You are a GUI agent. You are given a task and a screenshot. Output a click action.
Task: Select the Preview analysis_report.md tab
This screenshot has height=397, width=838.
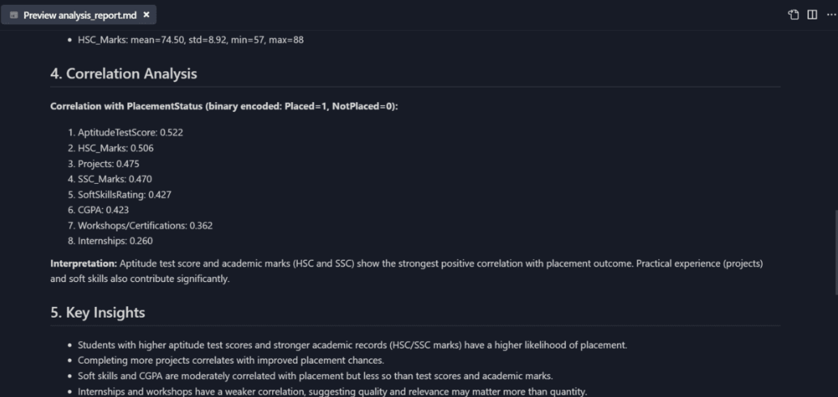click(79, 15)
